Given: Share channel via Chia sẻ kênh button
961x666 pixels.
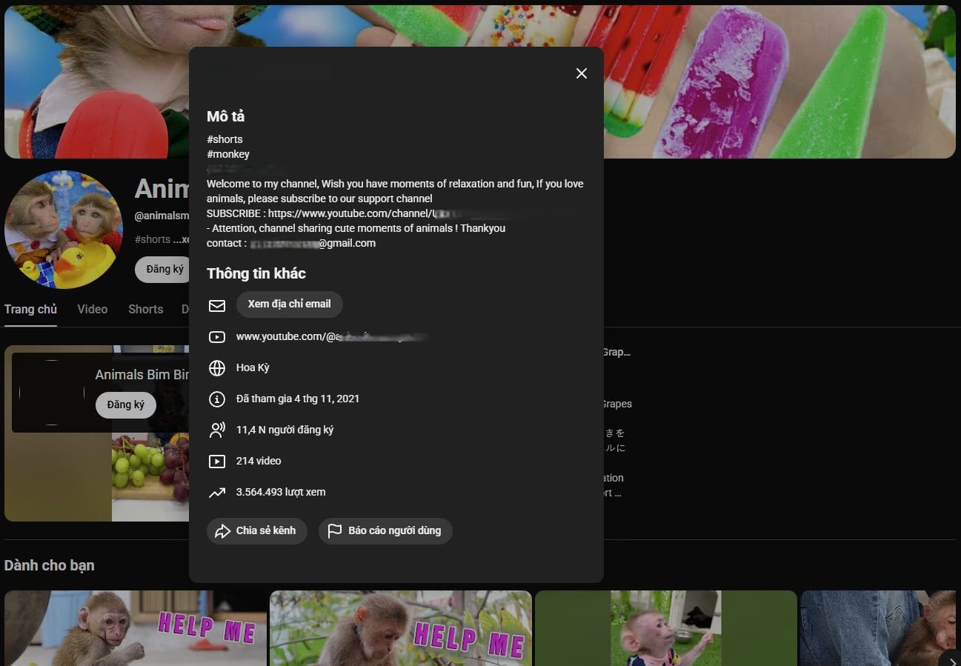Looking at the screenshot, I should coord(257,531).
